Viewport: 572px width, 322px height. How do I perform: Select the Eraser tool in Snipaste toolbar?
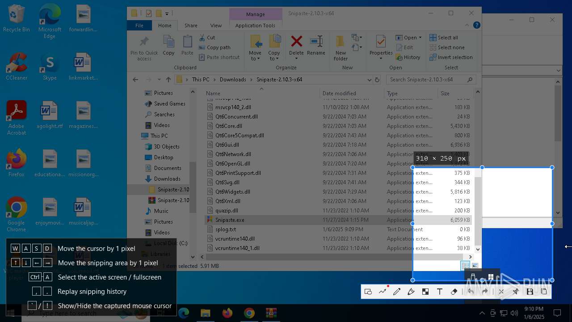click(x=454, y=292)
